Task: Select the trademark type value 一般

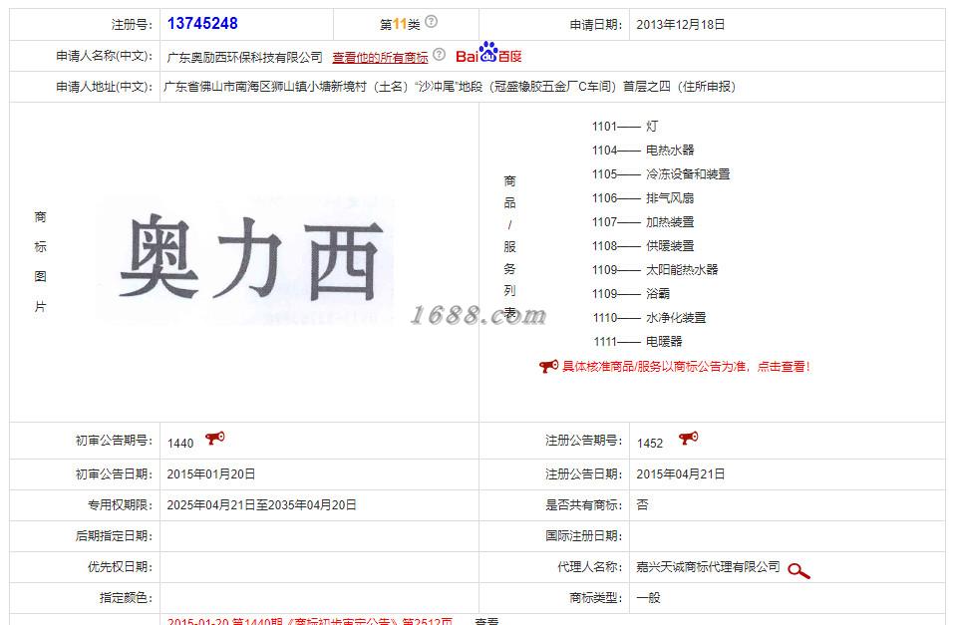Action: 648,598
